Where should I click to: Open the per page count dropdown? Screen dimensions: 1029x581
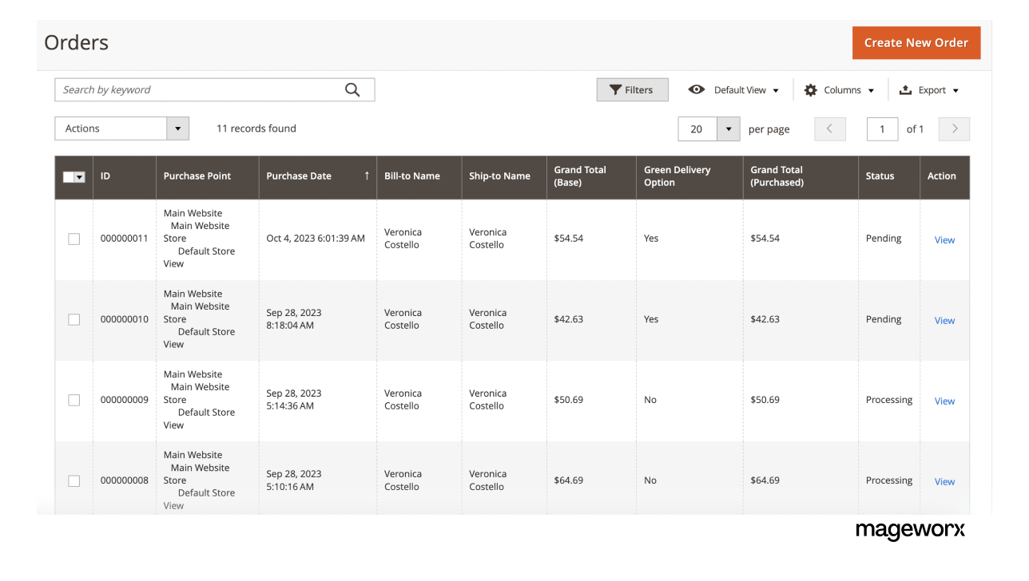(x=728, y=128)
